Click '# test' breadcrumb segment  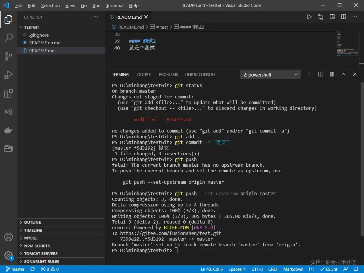tap(159, 27)
